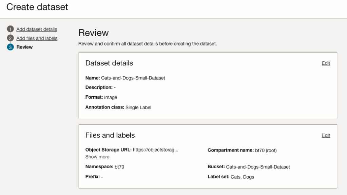Screen dimensions: 347x195
Task: Edit the Dataset details section
Action: click(326, 63)
